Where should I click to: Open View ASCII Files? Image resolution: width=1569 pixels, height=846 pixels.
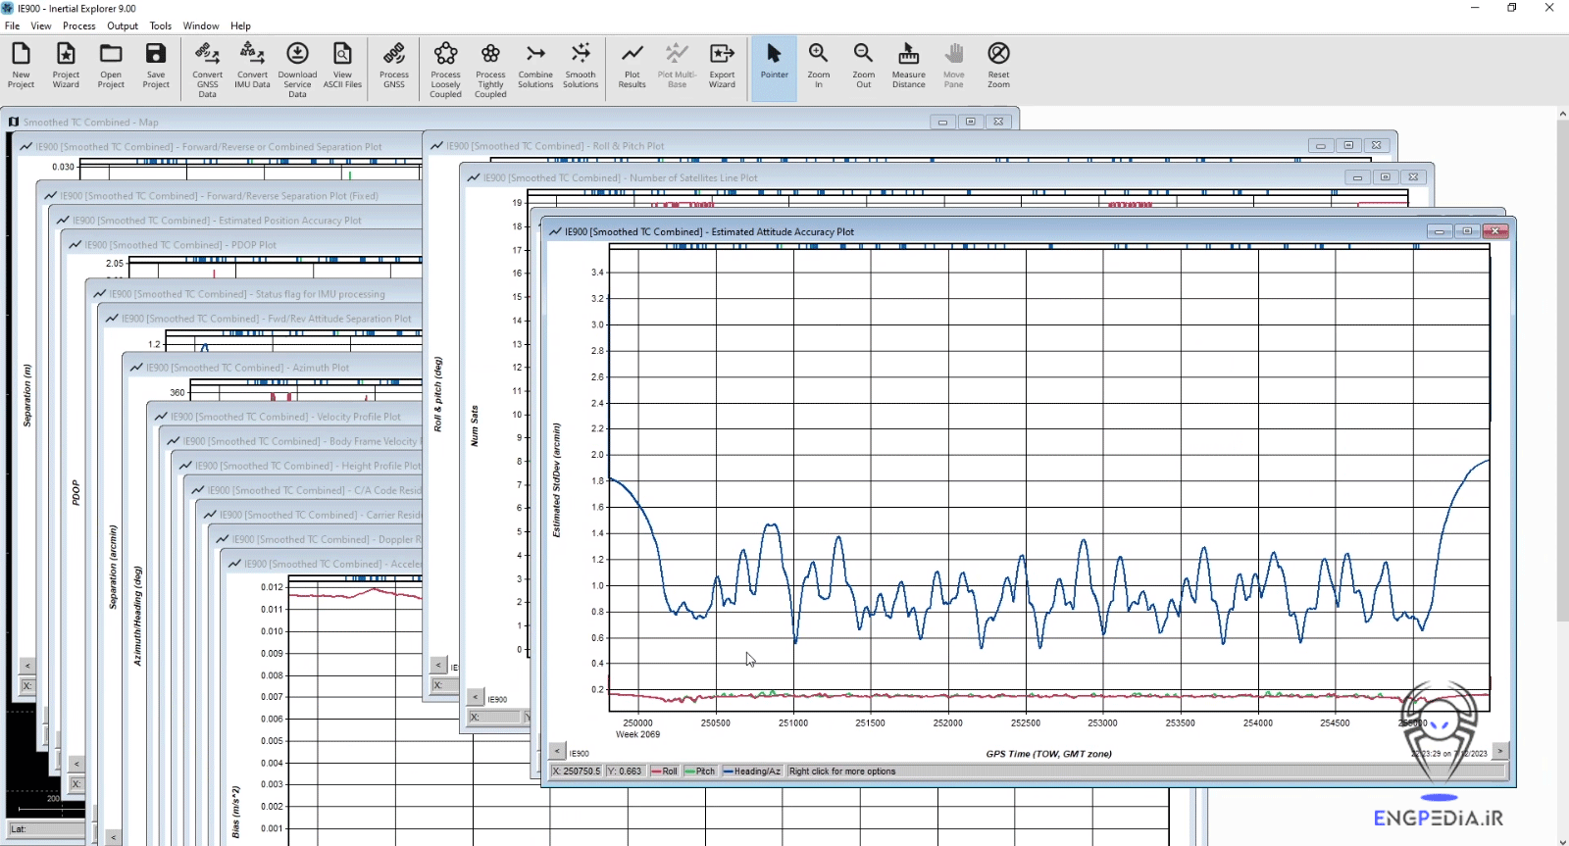coord(342,66)
